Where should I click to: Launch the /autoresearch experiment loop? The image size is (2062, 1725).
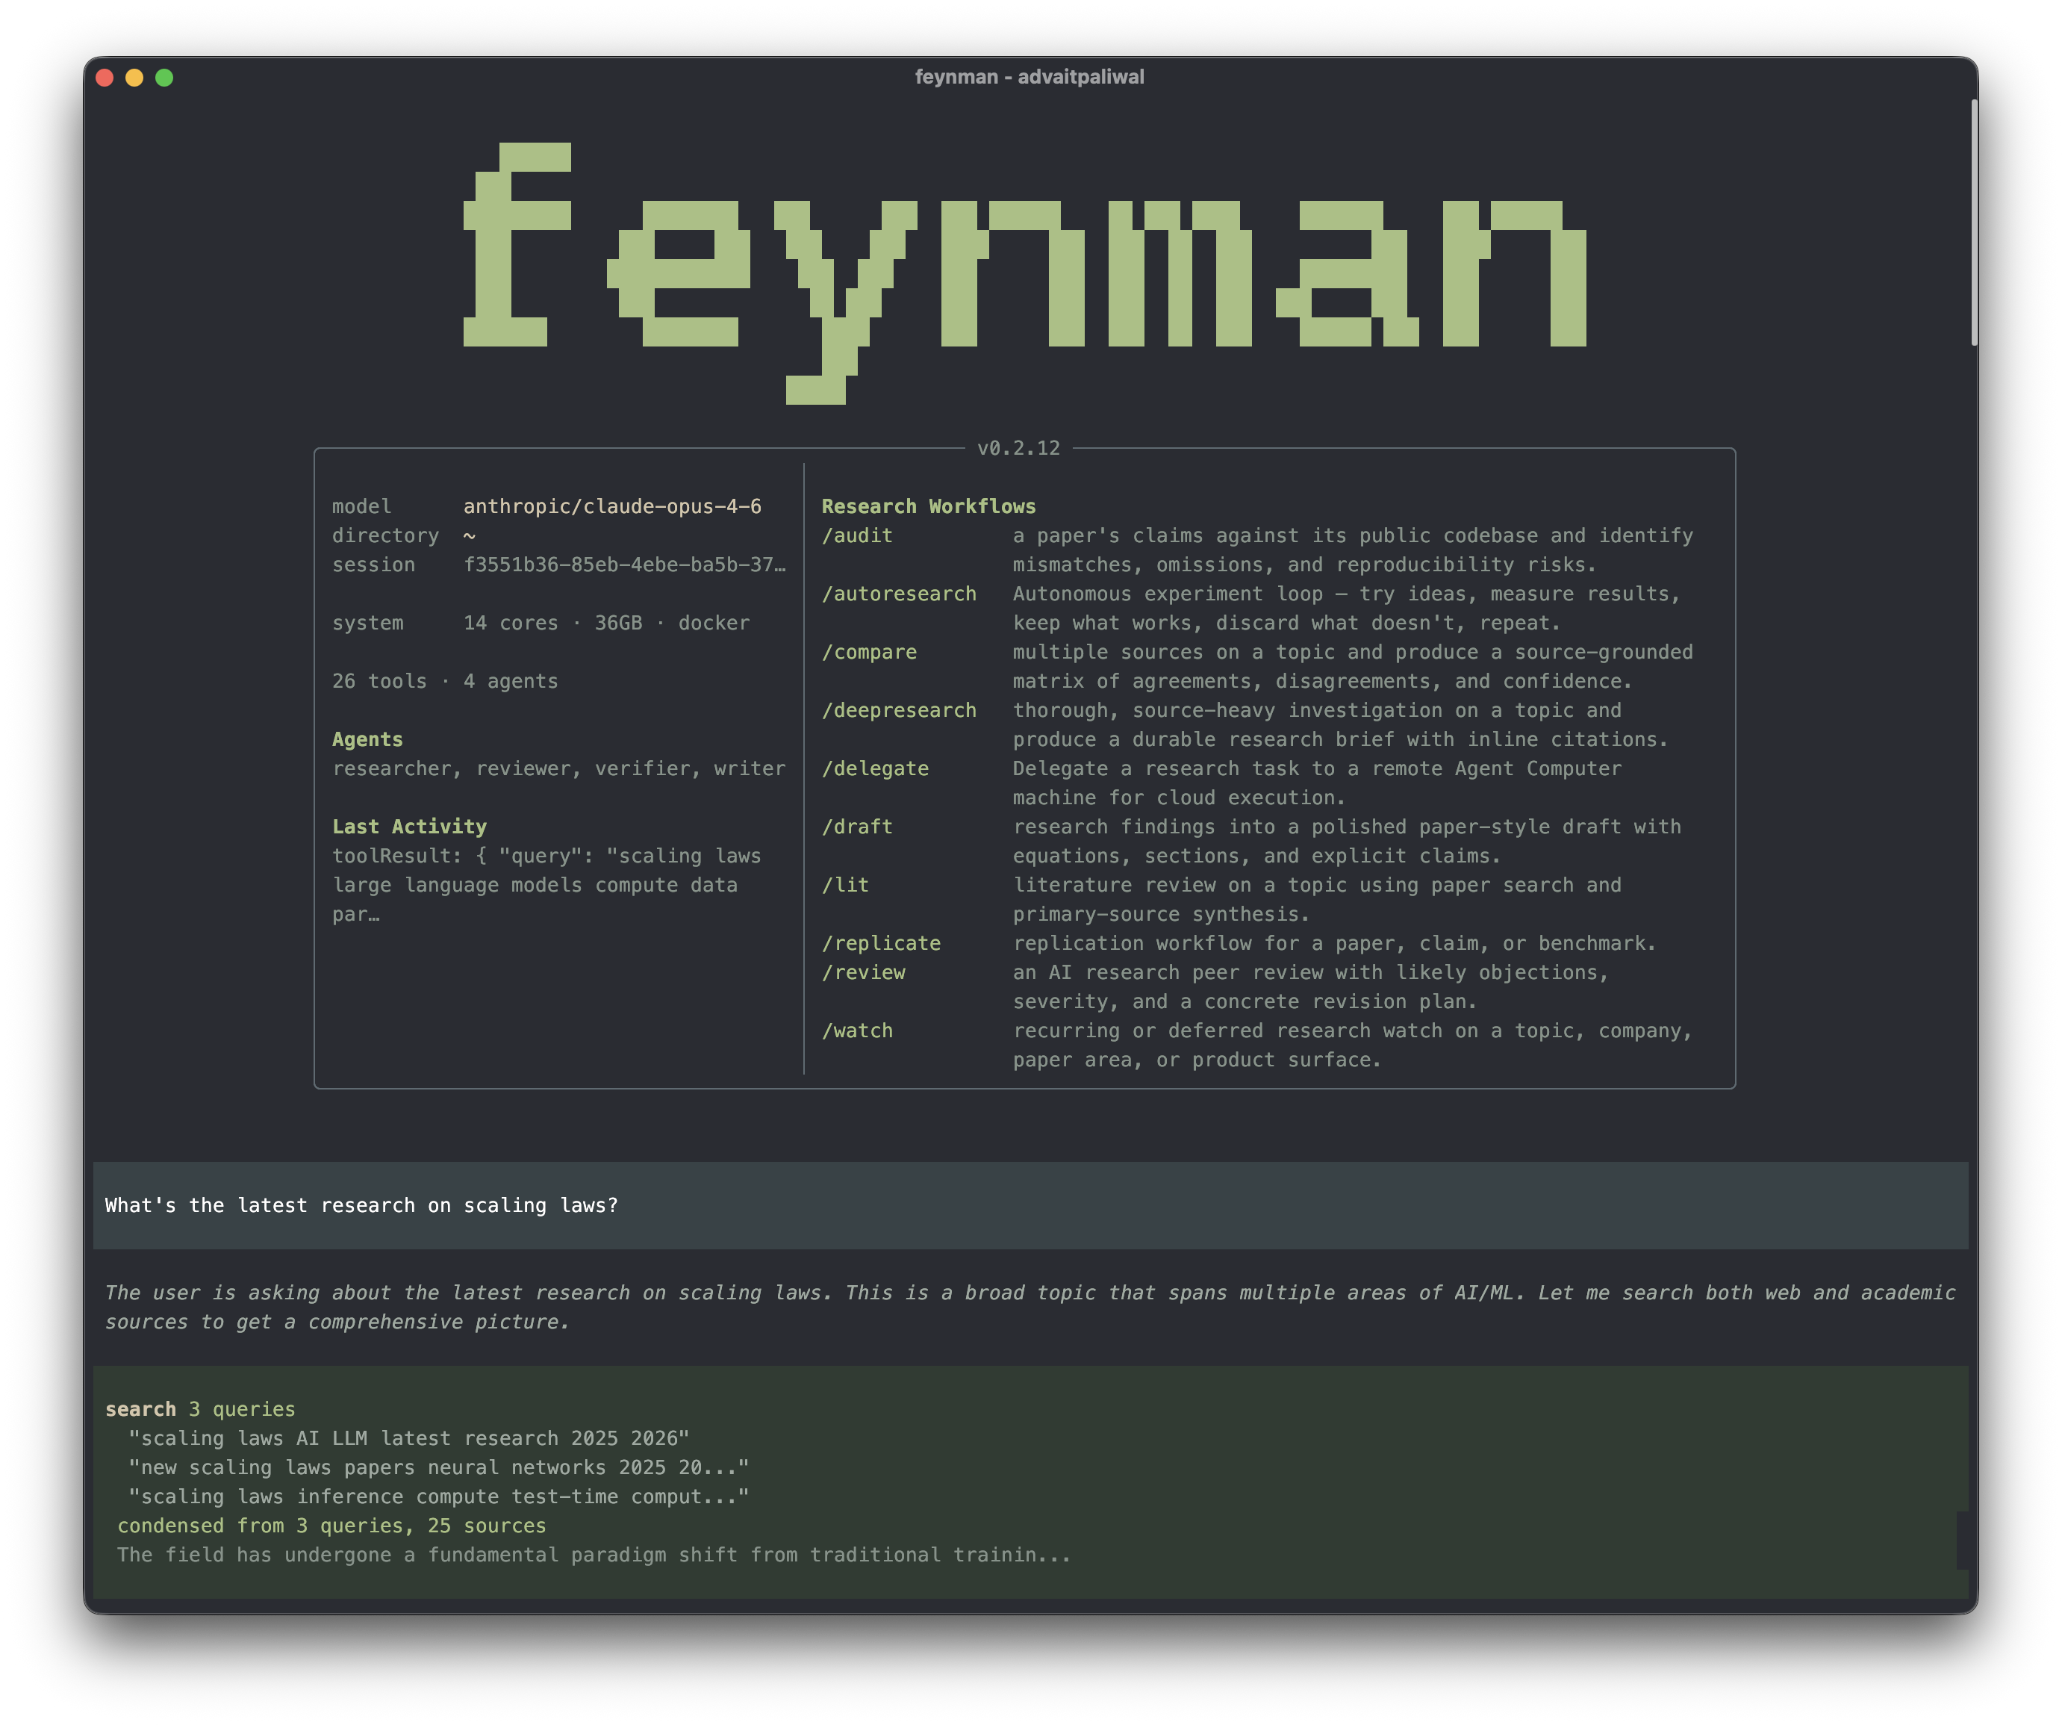click(898, 594)
